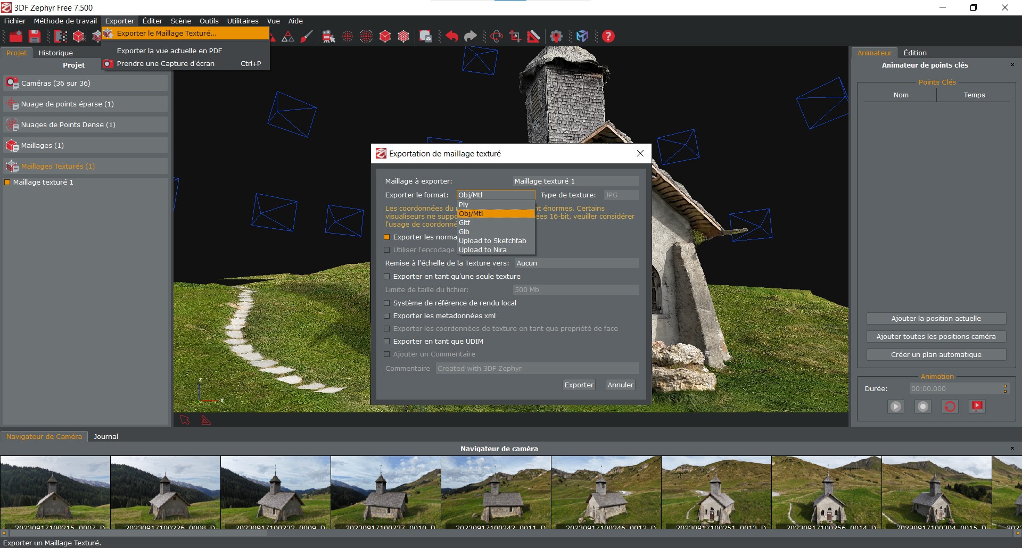Click the save project floppy icon
This screenshot has width=1022, height=548.
35,36
